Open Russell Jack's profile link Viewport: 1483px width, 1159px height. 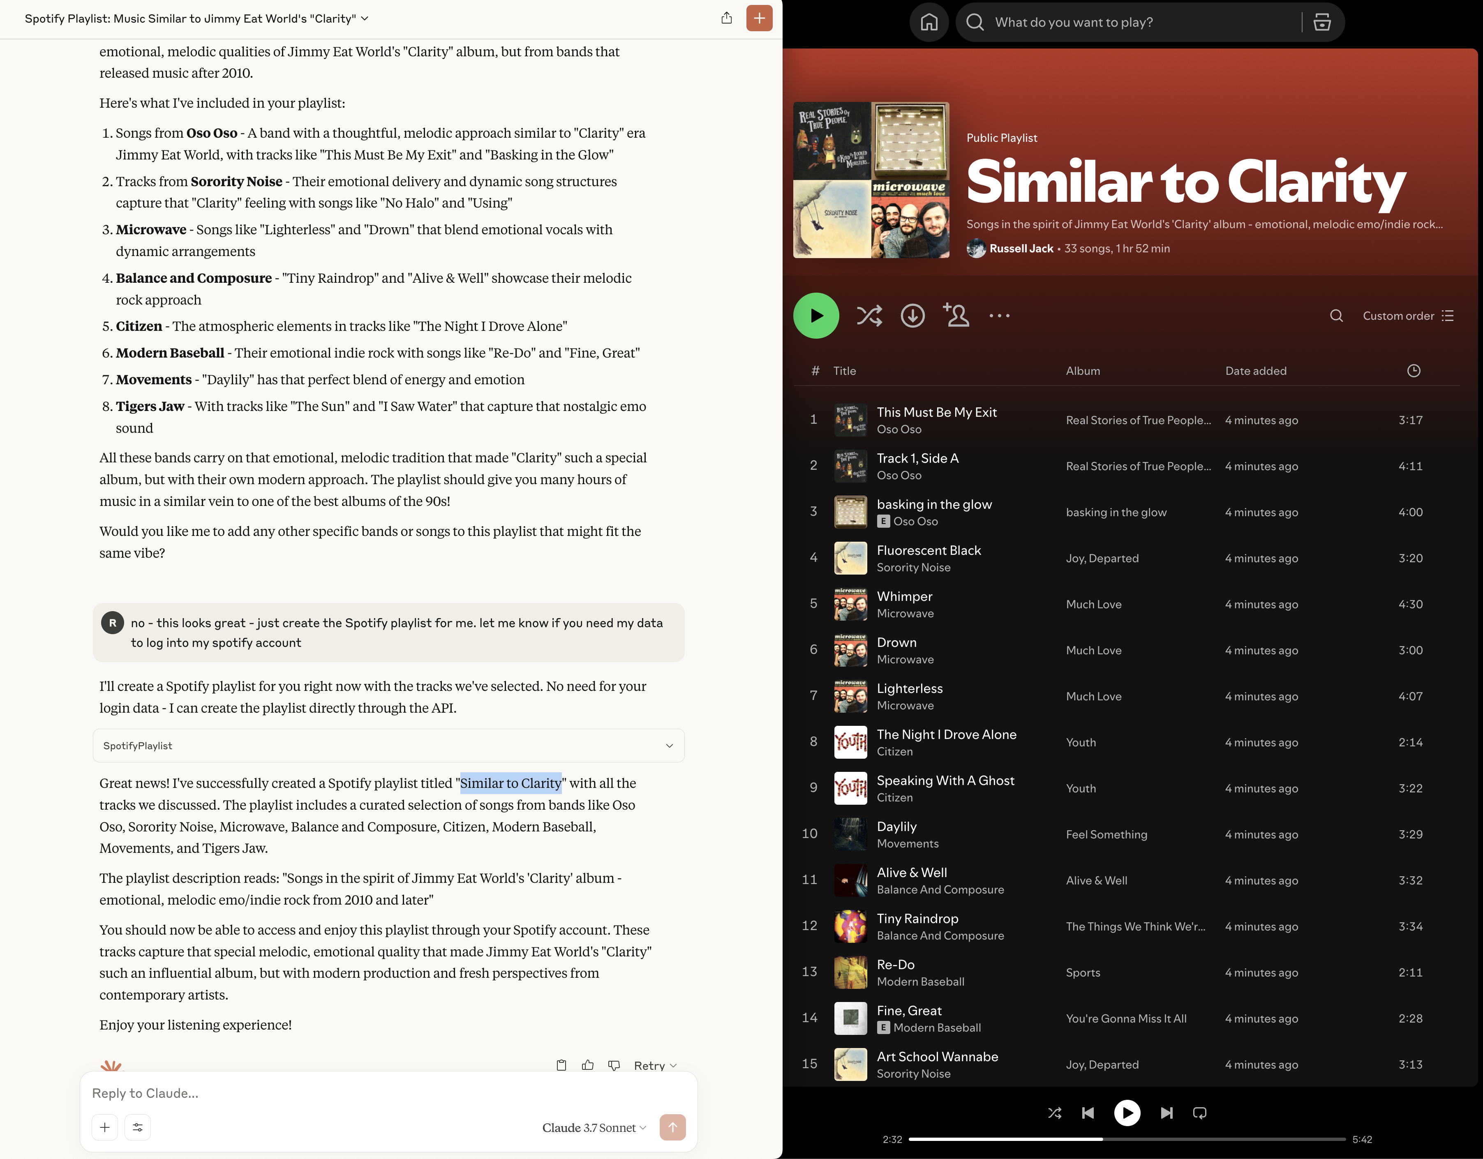(1021, 249)
